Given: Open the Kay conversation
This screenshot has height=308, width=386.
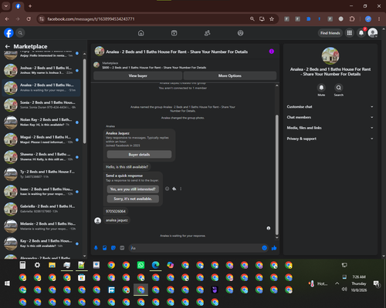Looking at the screenshot, I should point(41,243).
